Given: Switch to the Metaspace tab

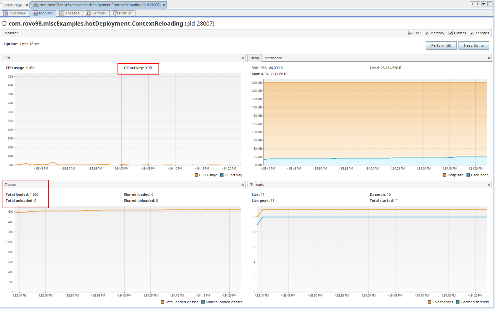Looking at the screenshot, I should point(273,58).
